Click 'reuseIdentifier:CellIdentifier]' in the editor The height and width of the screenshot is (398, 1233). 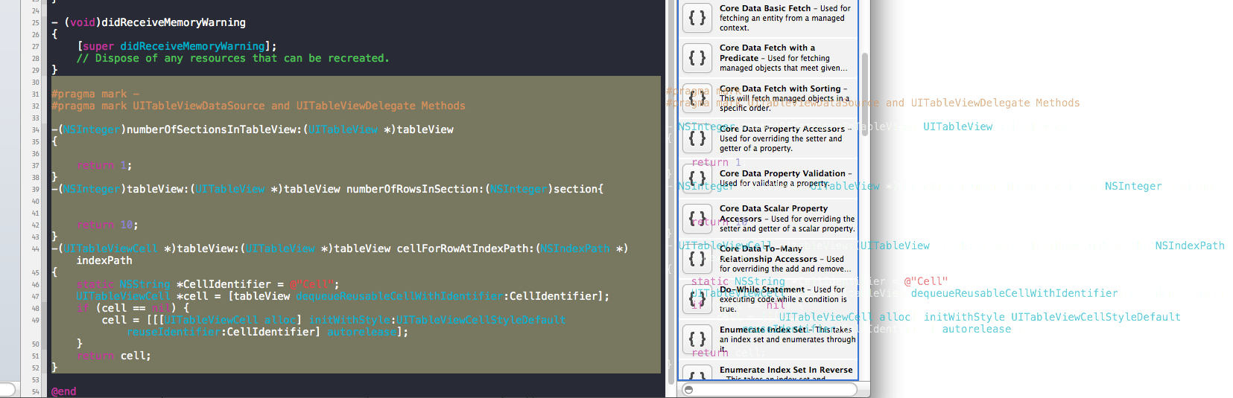tap(224, 332)
